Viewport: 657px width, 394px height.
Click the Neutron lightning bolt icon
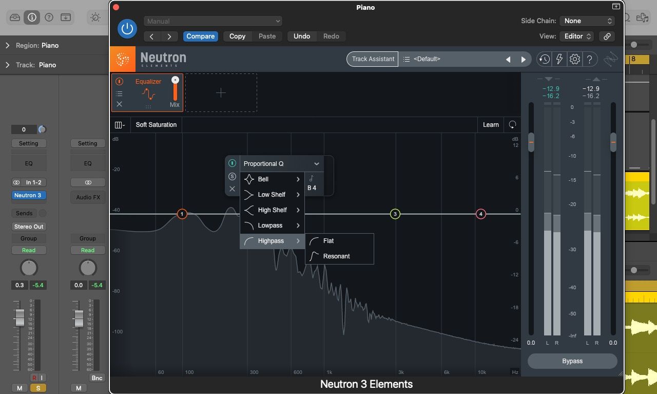click(x=559, y=59)
